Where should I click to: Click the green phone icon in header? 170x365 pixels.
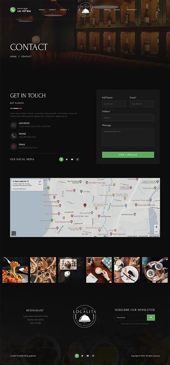(13, 10)
